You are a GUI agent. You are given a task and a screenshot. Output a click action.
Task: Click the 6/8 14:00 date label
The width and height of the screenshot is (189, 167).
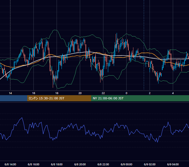coord(10,164)
